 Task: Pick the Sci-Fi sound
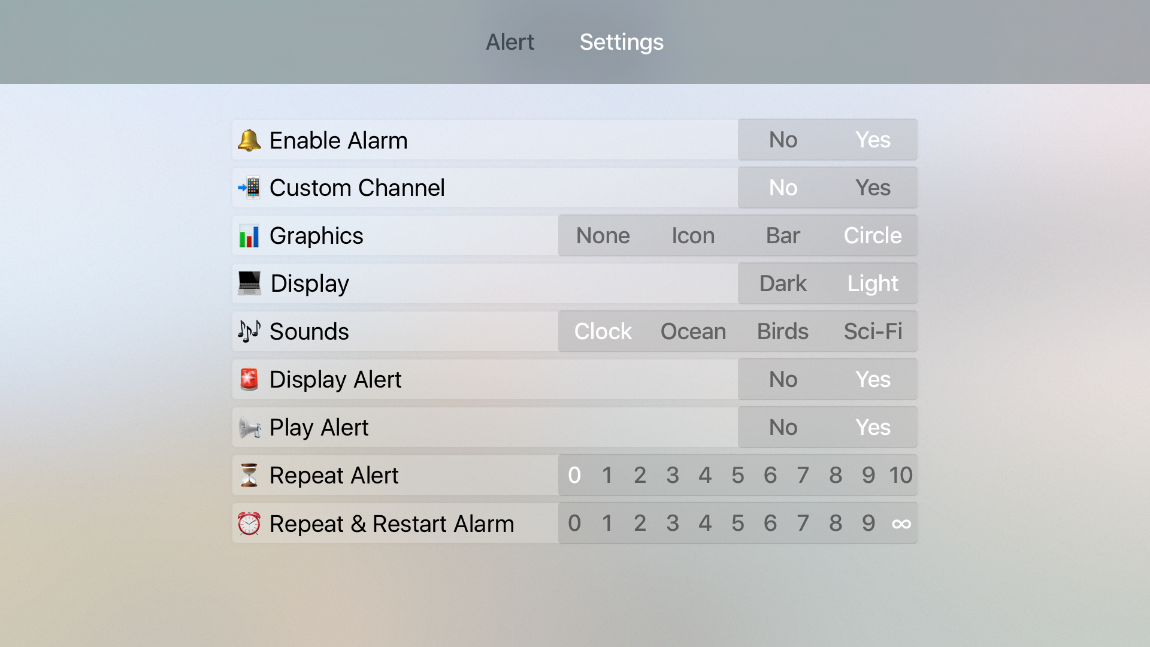[x=873, y=331]
